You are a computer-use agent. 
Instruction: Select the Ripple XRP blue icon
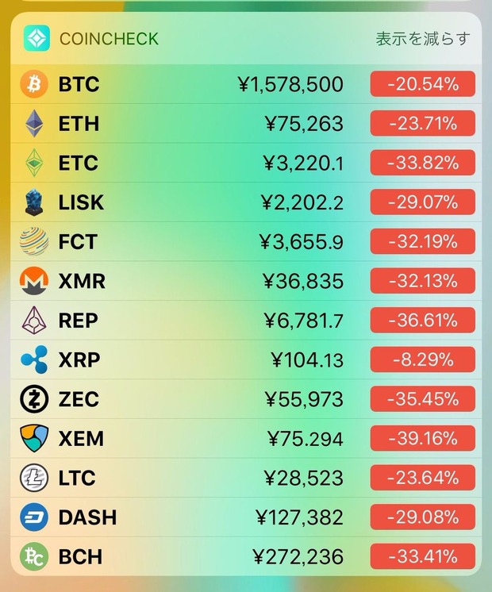coord(34,359)
